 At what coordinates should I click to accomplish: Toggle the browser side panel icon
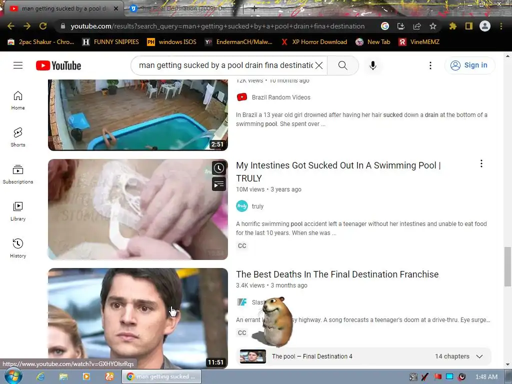(469, 26)
